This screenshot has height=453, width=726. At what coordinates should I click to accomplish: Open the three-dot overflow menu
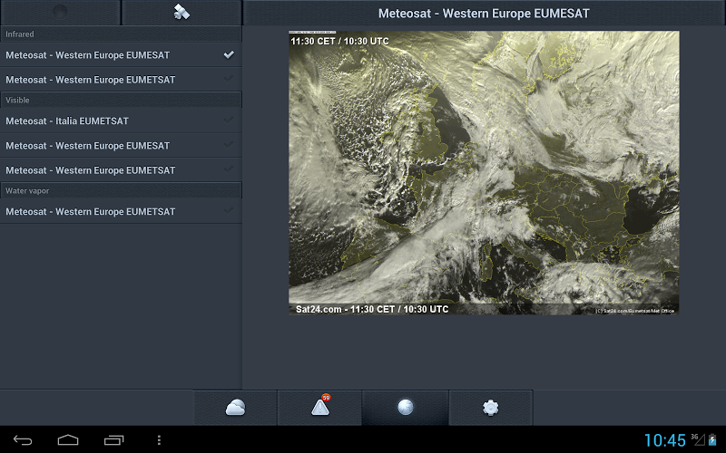point(160,440)
